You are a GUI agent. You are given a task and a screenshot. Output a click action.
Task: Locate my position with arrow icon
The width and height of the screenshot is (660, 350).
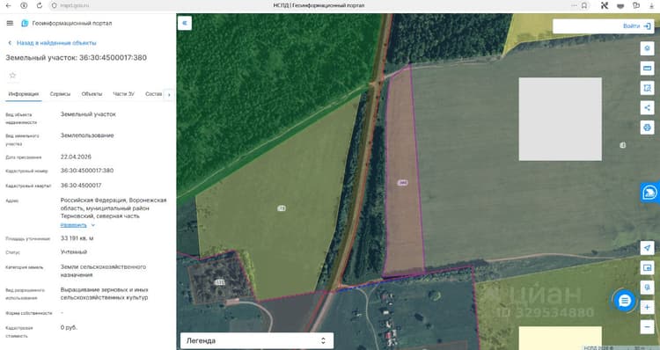(x=647, y=248)
